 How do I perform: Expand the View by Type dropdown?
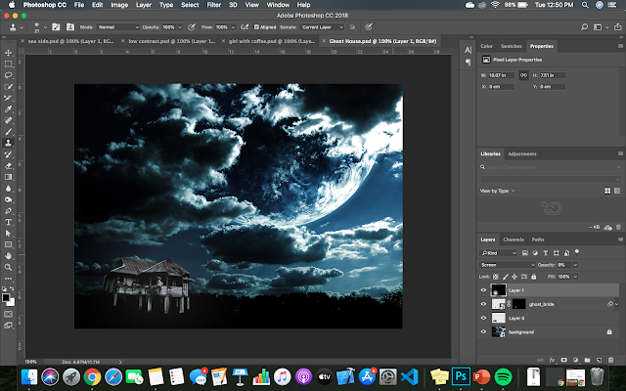pyautogui.click(x=498, y=191)
